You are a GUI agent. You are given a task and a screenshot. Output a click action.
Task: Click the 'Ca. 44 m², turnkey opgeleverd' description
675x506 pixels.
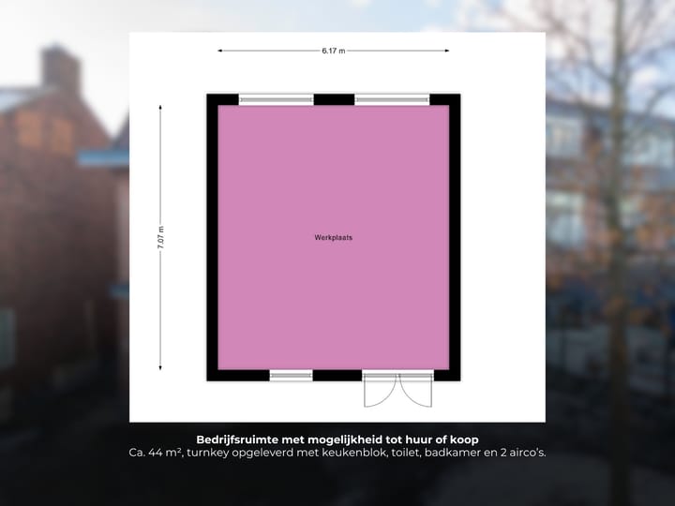337,454
